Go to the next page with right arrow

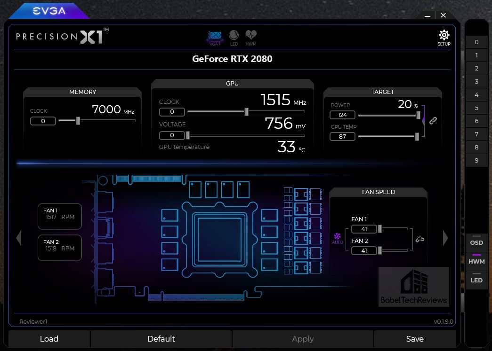(x=445, y=238)
